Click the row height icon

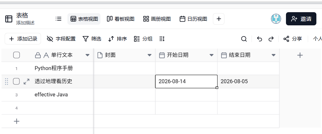[x=162, y=39]
